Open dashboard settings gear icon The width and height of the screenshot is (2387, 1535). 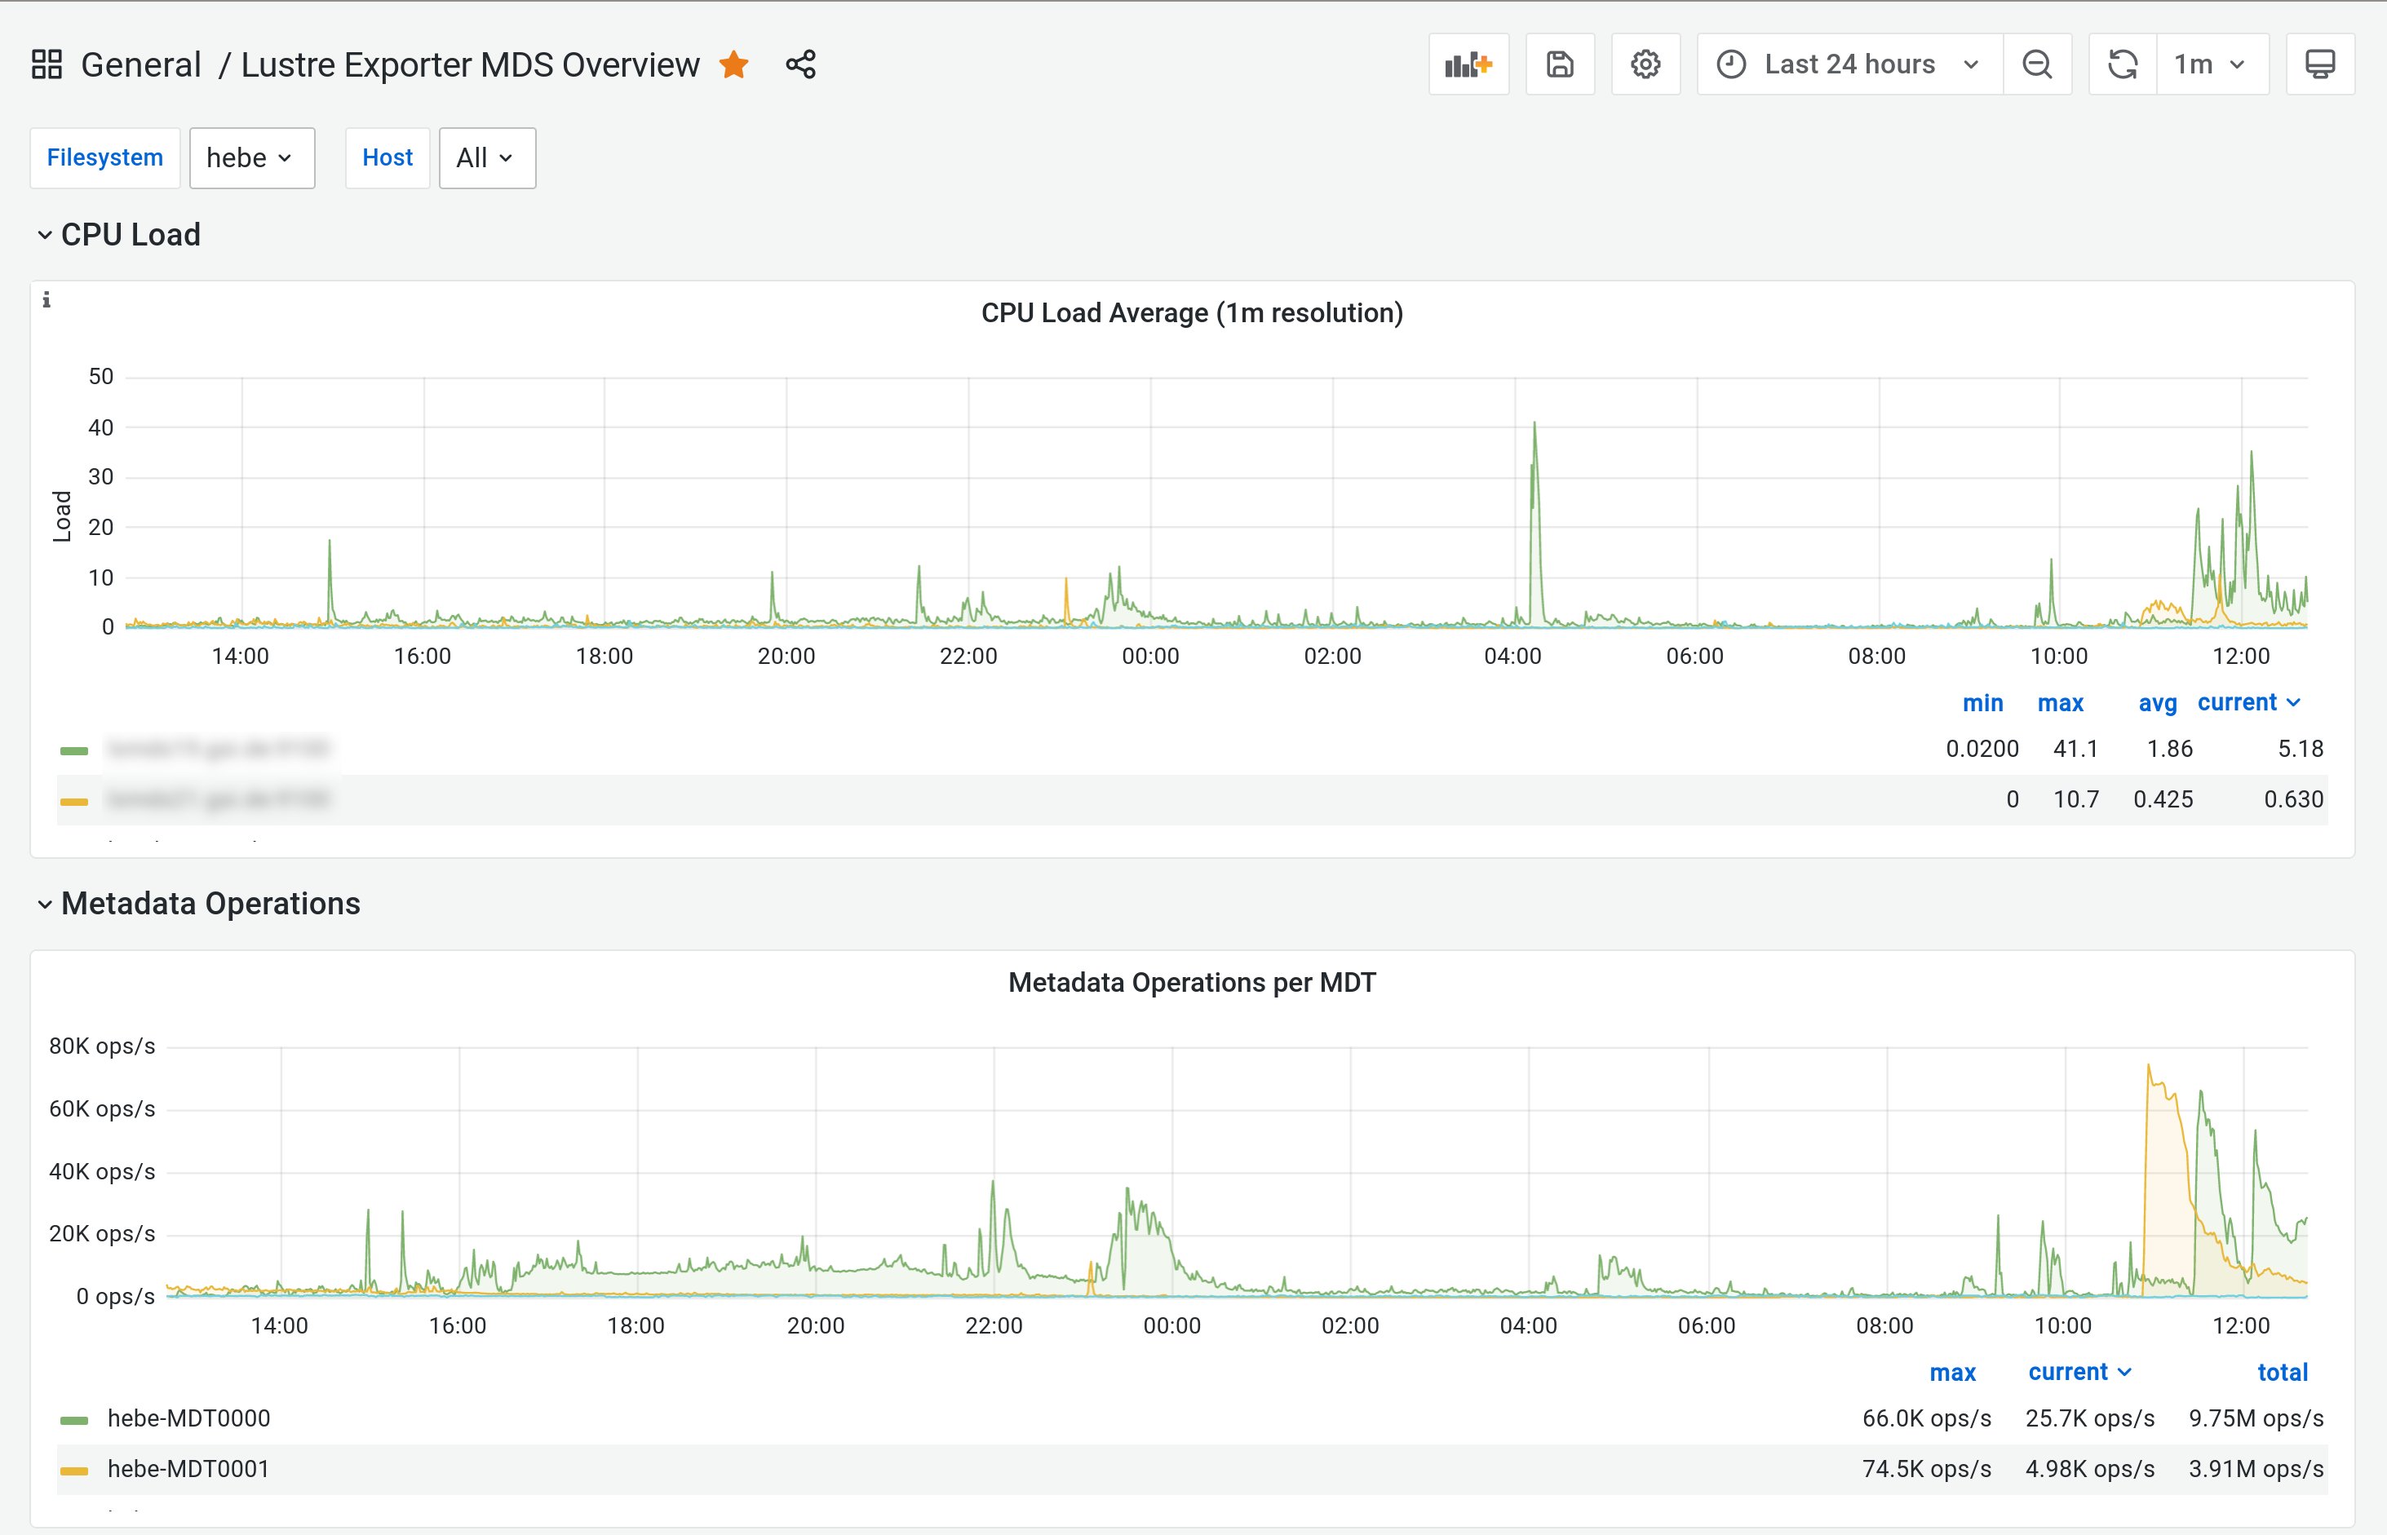(x=1645, y=64)
